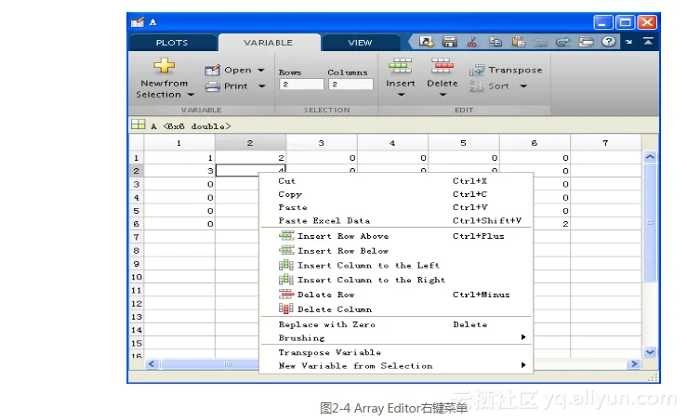Image resolution: width=687 pixels, height=420 pixels.
Task: Choose Replace with Zero
Action: tap(397, 324)
